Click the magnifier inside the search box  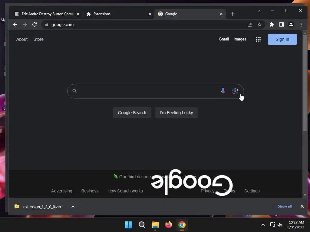[74, 91]
